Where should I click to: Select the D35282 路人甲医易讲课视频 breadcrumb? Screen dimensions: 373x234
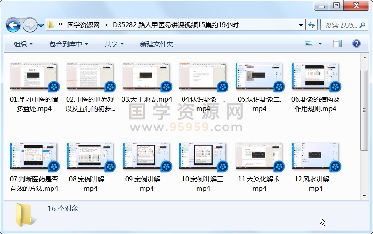tap(175, 25)
